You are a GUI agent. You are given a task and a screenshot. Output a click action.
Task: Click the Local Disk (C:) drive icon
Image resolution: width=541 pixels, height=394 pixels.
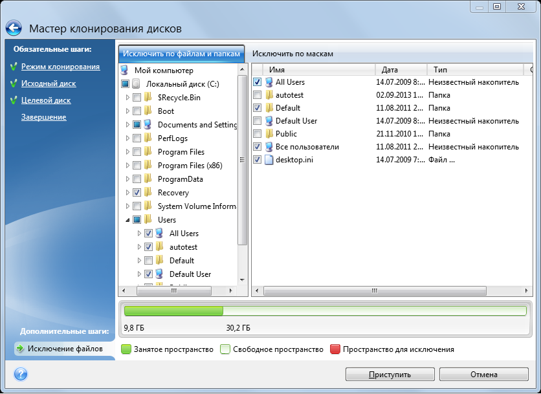point(137,84)
